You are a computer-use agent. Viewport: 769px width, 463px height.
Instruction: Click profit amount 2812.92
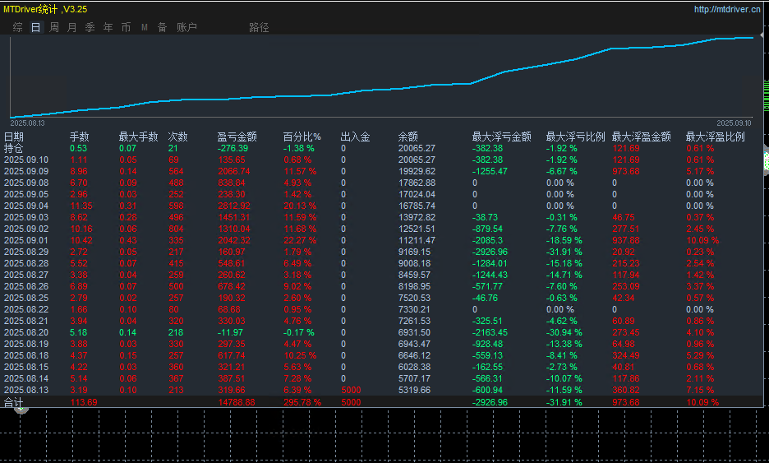234,206
